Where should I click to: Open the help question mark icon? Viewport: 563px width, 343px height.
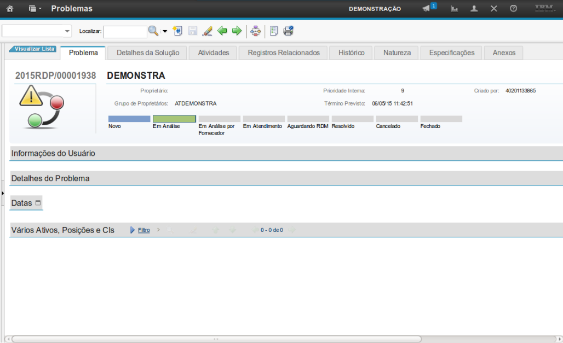[513, 9]
